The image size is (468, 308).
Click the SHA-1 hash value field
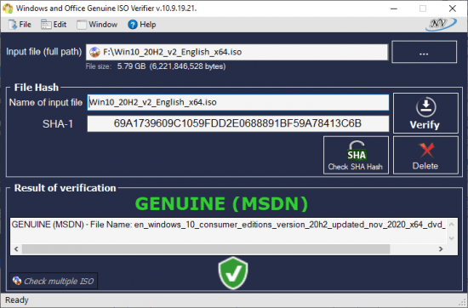[x=238, y=123]
